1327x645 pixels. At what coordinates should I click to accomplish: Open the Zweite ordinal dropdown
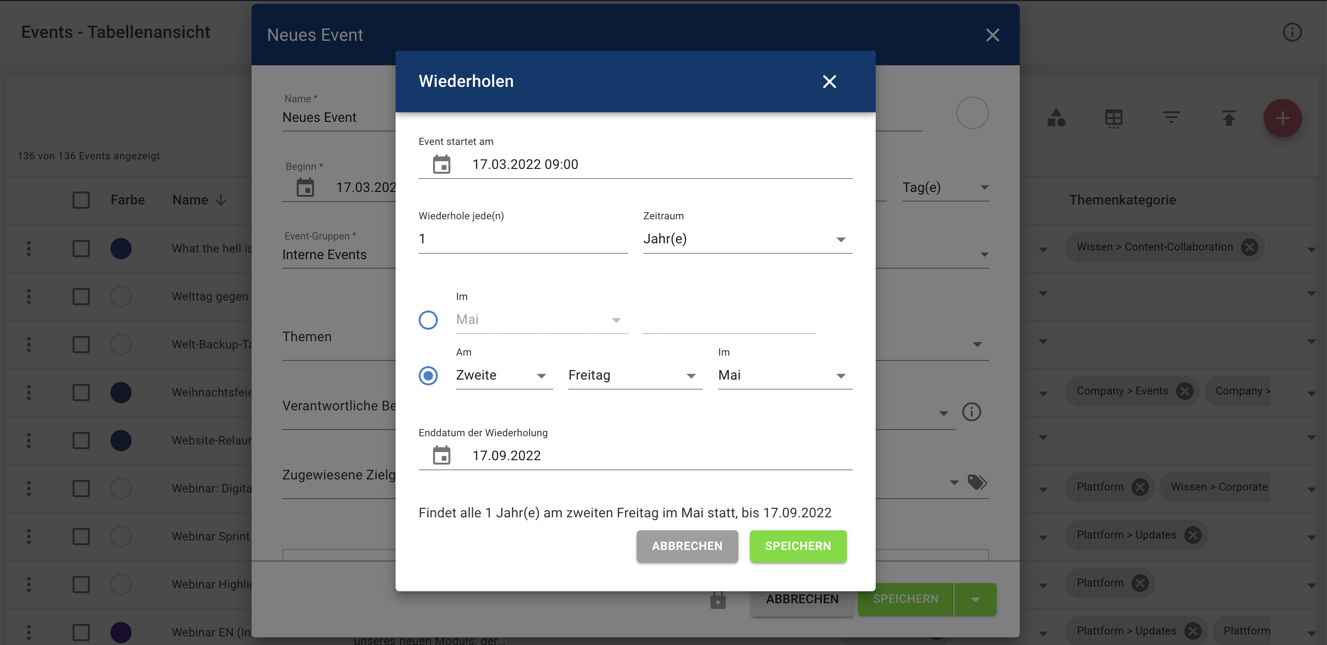tap(504, 375)
